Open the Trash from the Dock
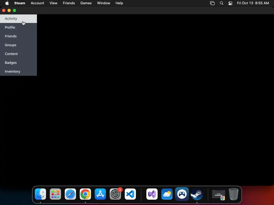This screenshot has height=205, width=274. tap(234, 194)
